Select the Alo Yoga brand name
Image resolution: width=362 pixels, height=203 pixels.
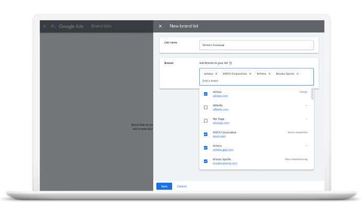click(218, 119)
